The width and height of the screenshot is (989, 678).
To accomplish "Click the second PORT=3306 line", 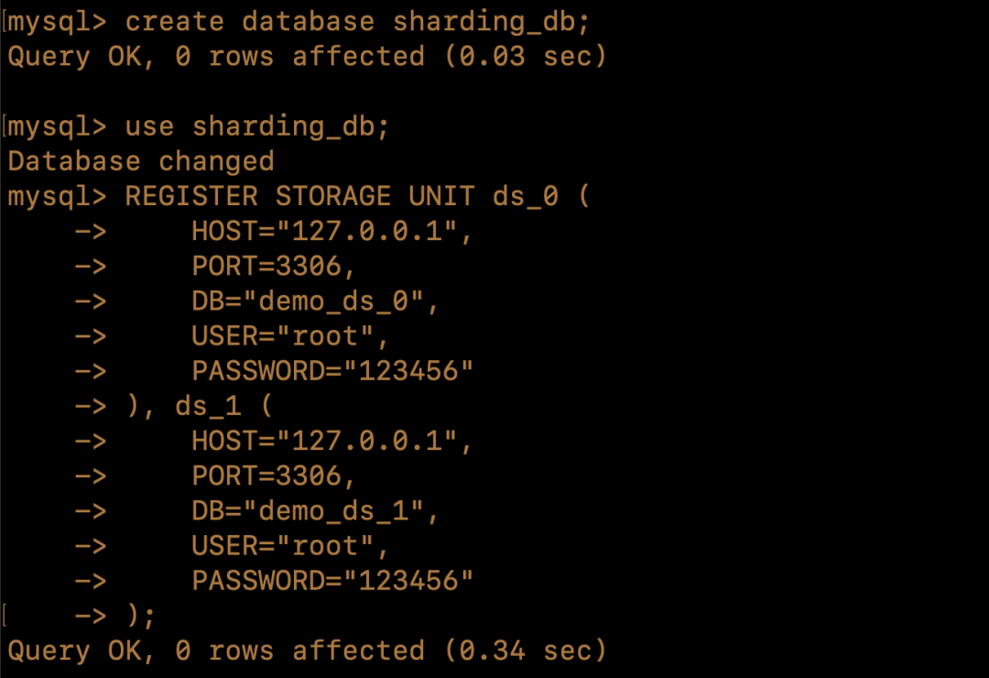I will click(x=274, y=476).
